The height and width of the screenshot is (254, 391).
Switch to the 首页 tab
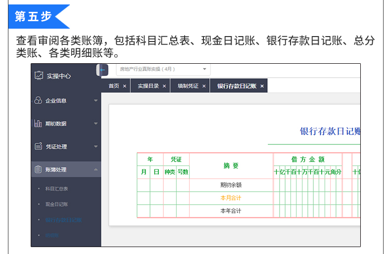click(x=114, y=86)
